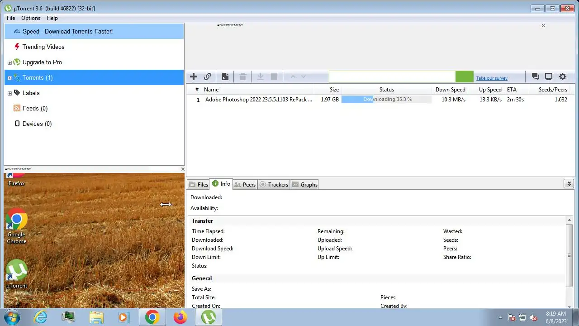Click the 1.97 GB size value

(330, 99)
